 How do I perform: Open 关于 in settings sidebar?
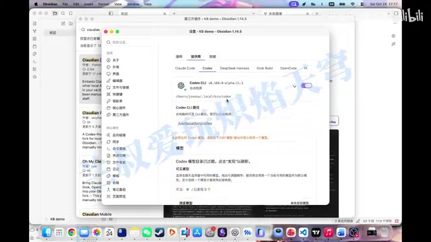coord(116,60)
